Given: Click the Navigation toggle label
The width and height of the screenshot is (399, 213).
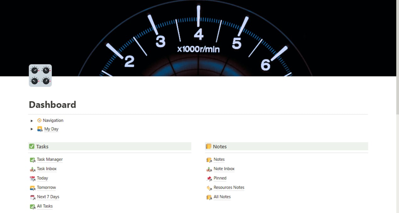Looking at the screenshot, I should click(x=53, y=120).
